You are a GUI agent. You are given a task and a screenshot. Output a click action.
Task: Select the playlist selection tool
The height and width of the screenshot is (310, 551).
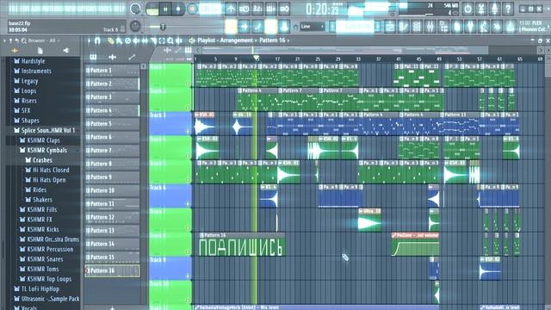click(162, 41)
